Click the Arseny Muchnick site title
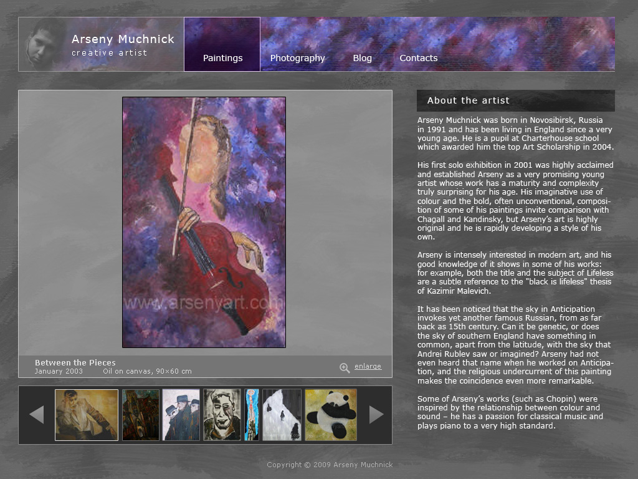Image resolution: width=638 pixels, height=479 pixels. coord(123,39)
